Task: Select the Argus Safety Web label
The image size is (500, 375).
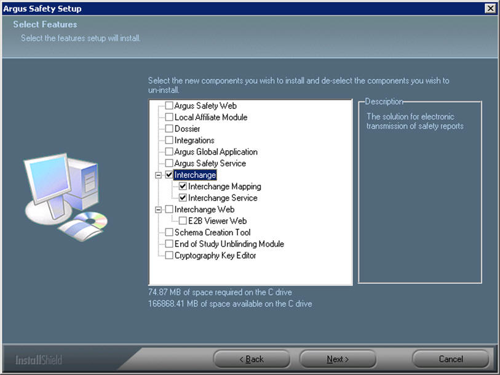Action: pyautogui.click(x=205, y=106)
